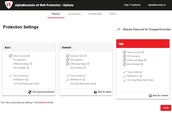Image resolution: width=172 pixels, height=113 pixels.
Task: Open the Overrides tab
Action: 95,14
